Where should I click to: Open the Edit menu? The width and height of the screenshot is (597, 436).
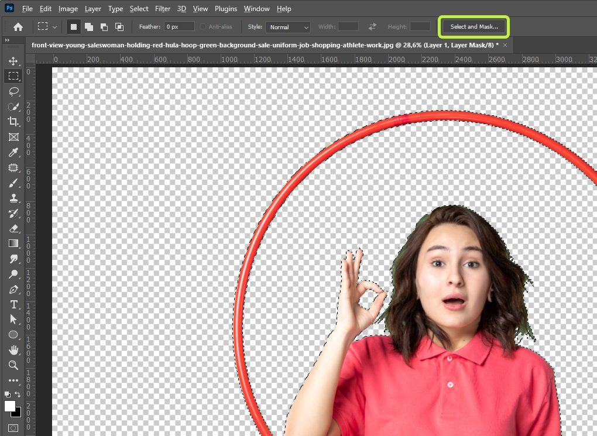(x=45, y=8)
